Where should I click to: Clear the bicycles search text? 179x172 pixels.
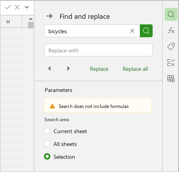click(x=132, y=31)
